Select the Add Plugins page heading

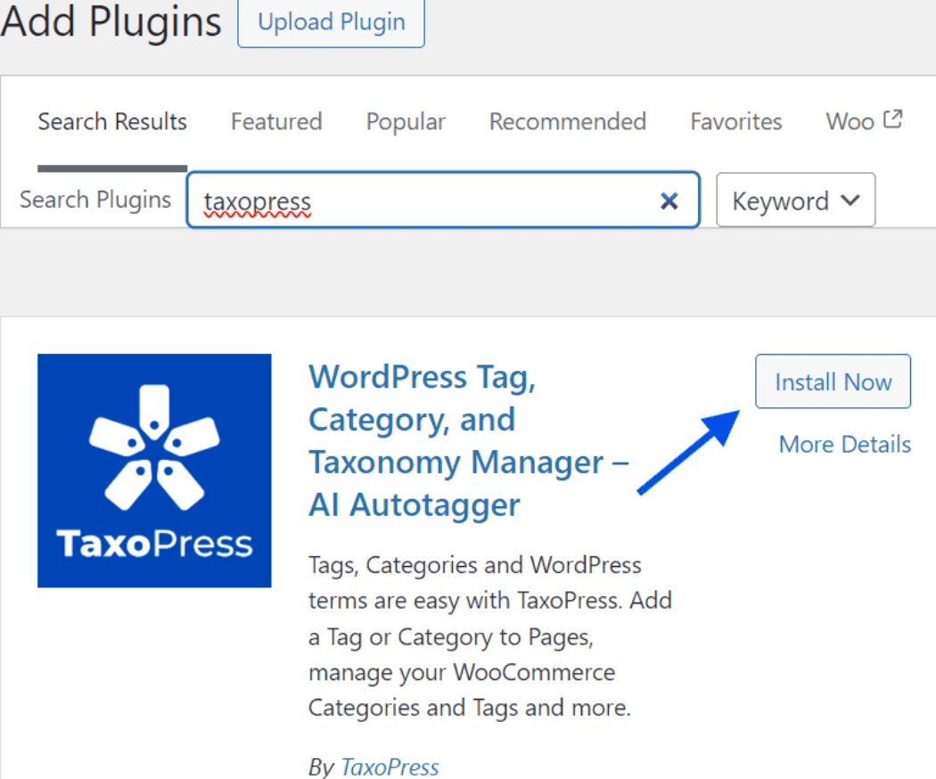[x=111, y=21]
